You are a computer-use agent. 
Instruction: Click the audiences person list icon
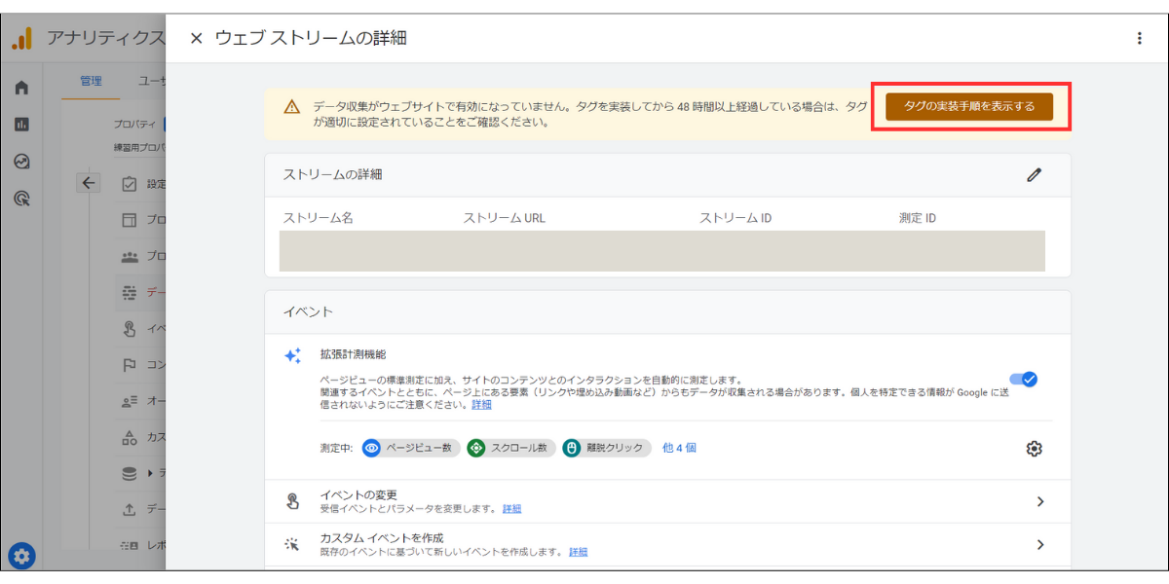click(x=130, y=402)
